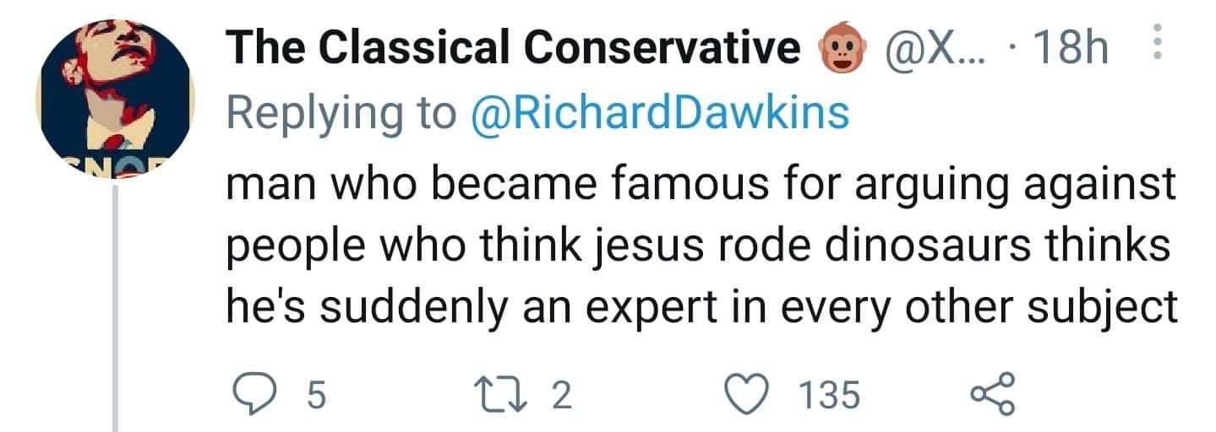Follow the @RichardDawkins mention link

pyautogui.click(x=656, y=114)
